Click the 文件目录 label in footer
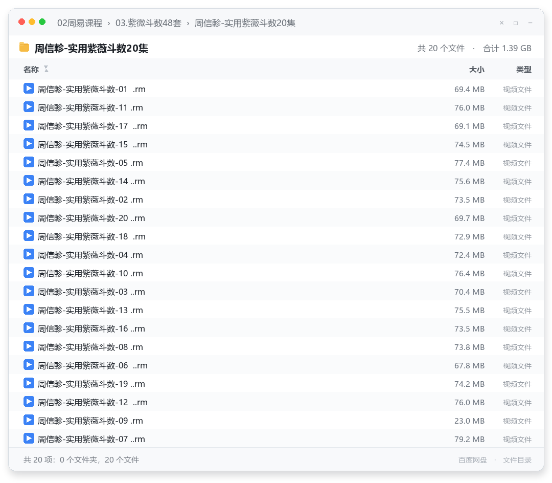 coord(517,460)
